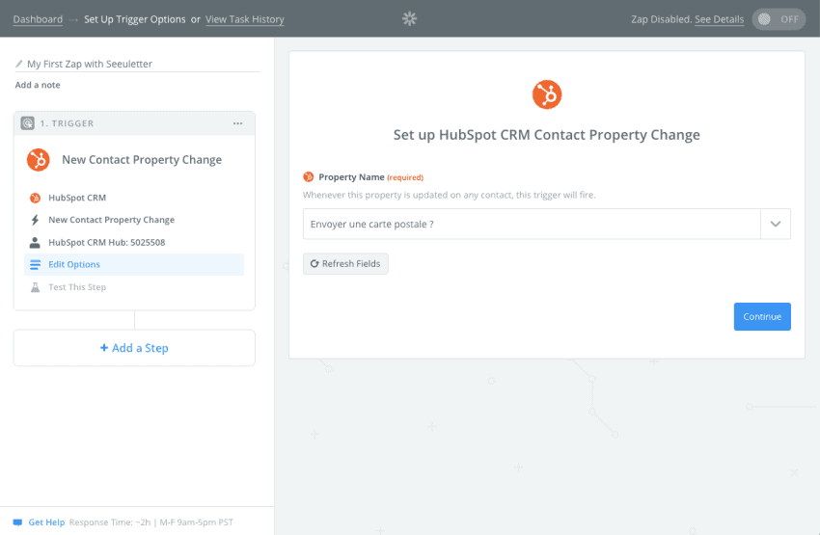Click the Zapier asterisk logo in header
The image size is (820, 535).
(409, 19)
